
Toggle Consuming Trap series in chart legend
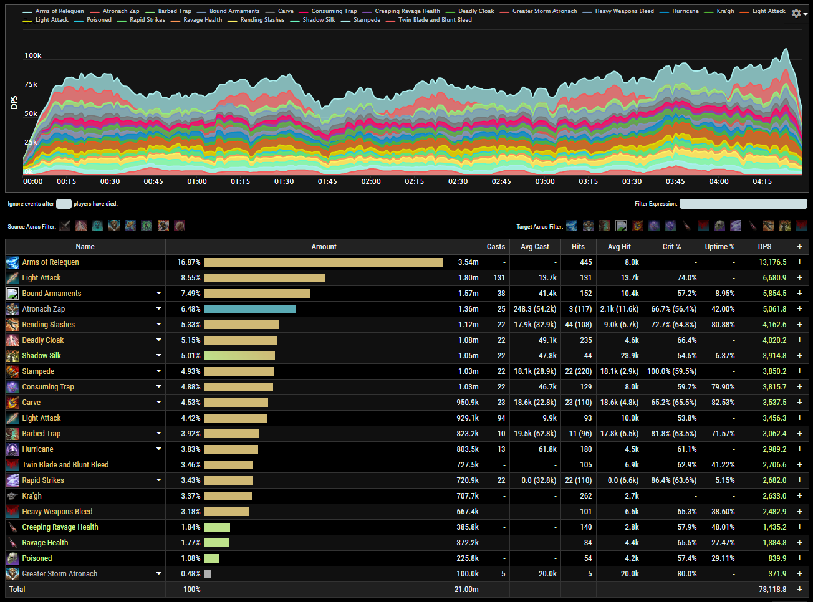[328, 11]
